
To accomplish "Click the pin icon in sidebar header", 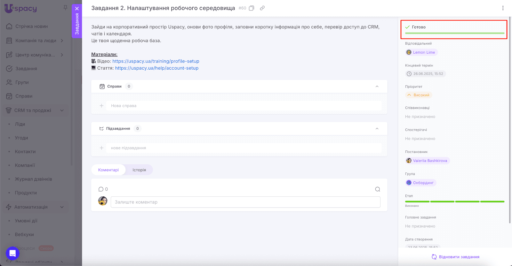I will [x=65, y=8].
